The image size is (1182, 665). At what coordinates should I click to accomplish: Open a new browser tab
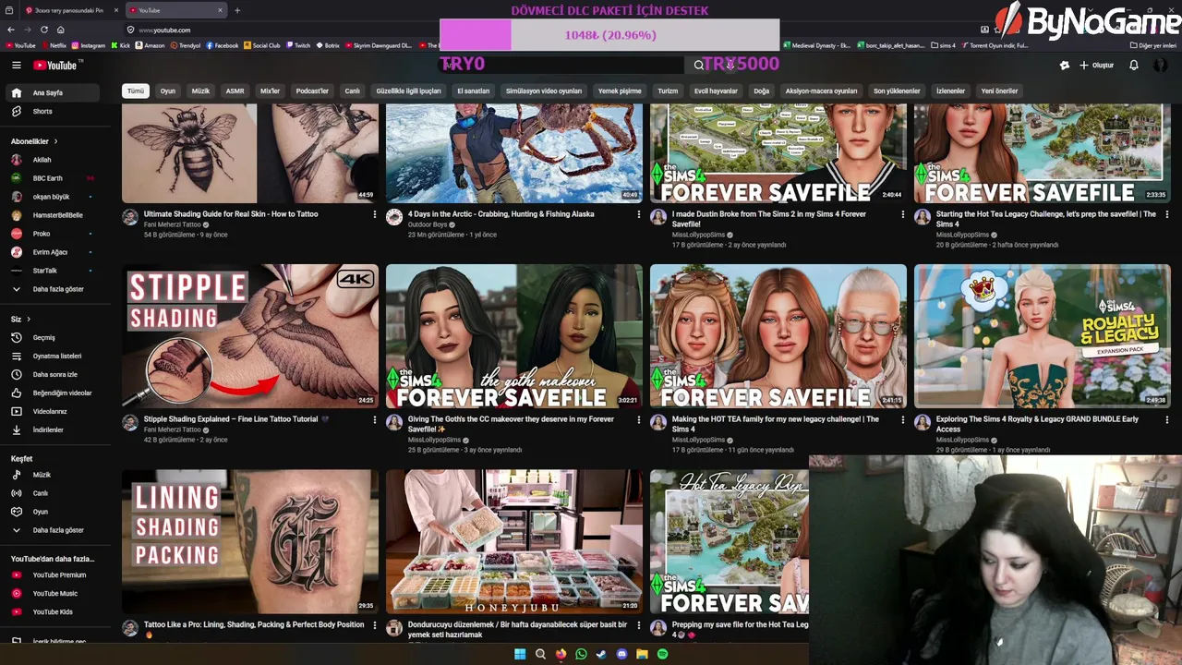[x=237, y=10]
